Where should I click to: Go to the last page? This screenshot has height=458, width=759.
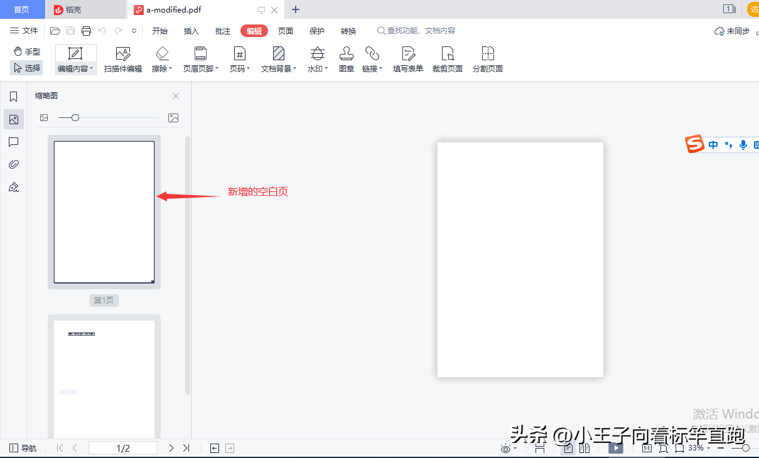click(186, 448)
